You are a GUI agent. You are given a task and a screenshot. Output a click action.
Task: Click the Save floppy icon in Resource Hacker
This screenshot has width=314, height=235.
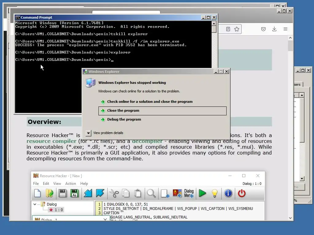point(63,193)
